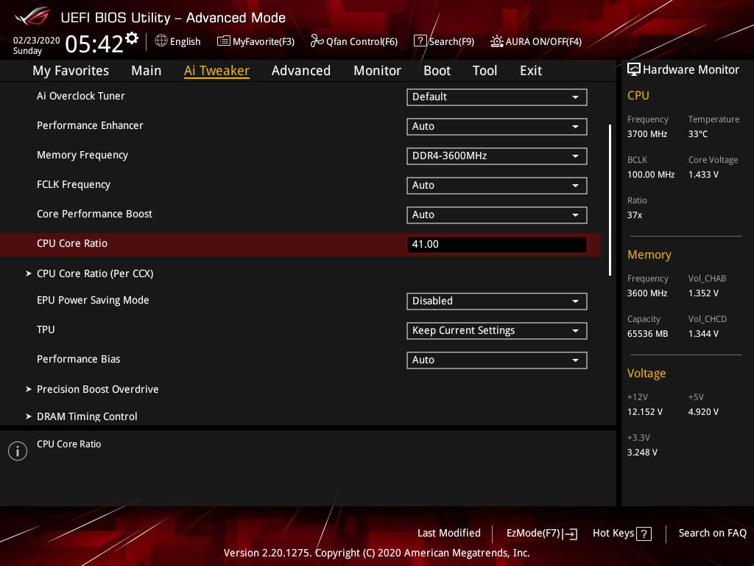The height and width of the screenshot is (566, 754).
Task: Click the Hardware Monitor screen icon
Action: [x=634, y=69]
